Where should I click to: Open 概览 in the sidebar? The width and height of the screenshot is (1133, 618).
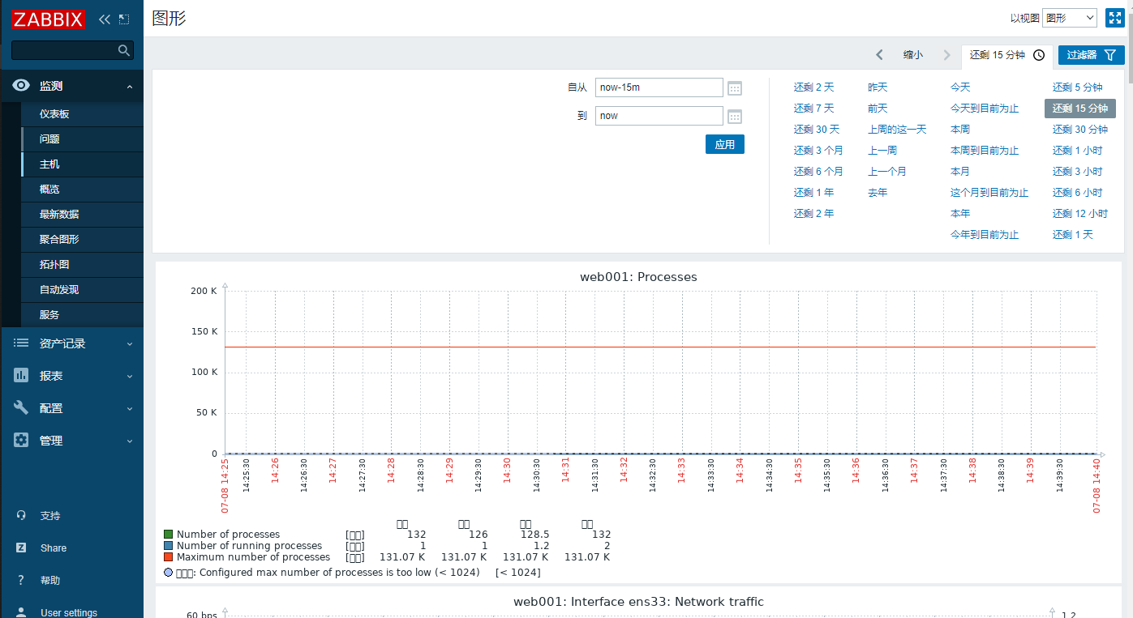[x=83, y=190]
